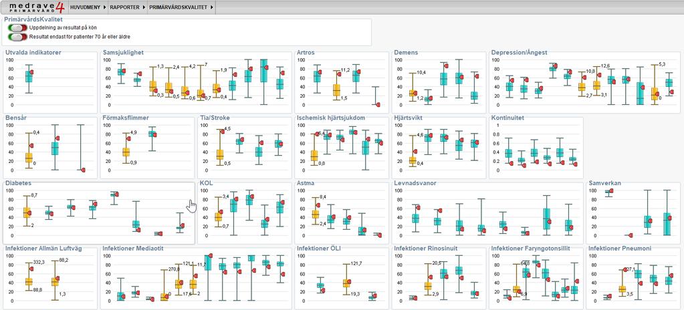Click value label 121,7 in Infektioner ÖLI
Viewport: 684px width, 310px height.
pos(357,263)
